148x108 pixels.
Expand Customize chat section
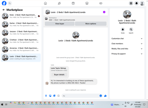coord(127,39)
